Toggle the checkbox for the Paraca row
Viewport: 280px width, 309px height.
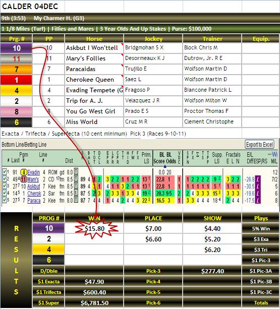(x=5, y=201)
